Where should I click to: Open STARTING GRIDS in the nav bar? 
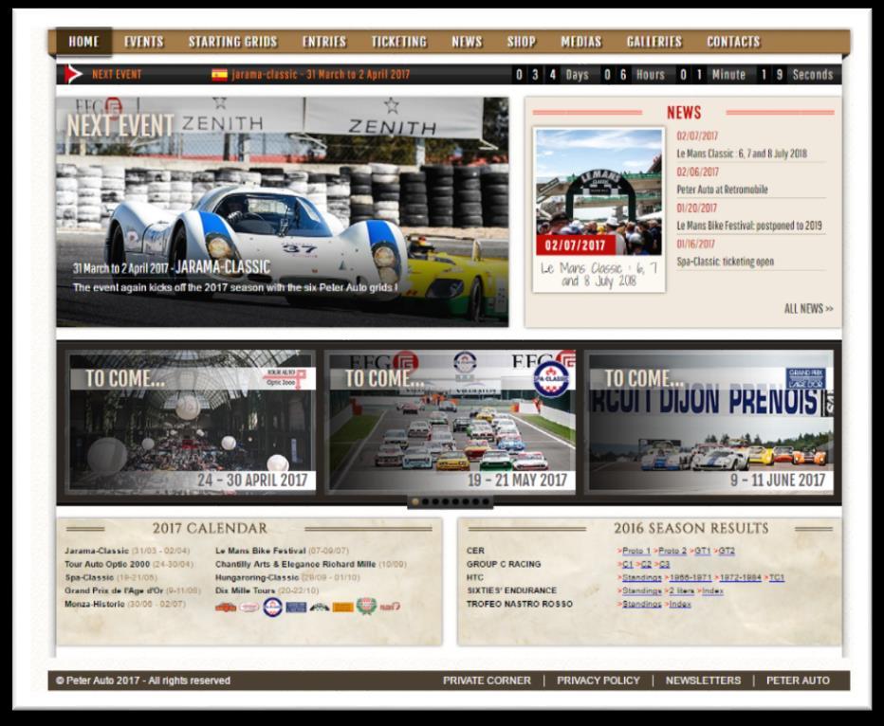pos(232,42)
